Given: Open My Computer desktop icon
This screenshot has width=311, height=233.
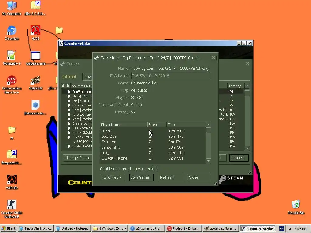Looking at the screenshot, I should (12, 8).
